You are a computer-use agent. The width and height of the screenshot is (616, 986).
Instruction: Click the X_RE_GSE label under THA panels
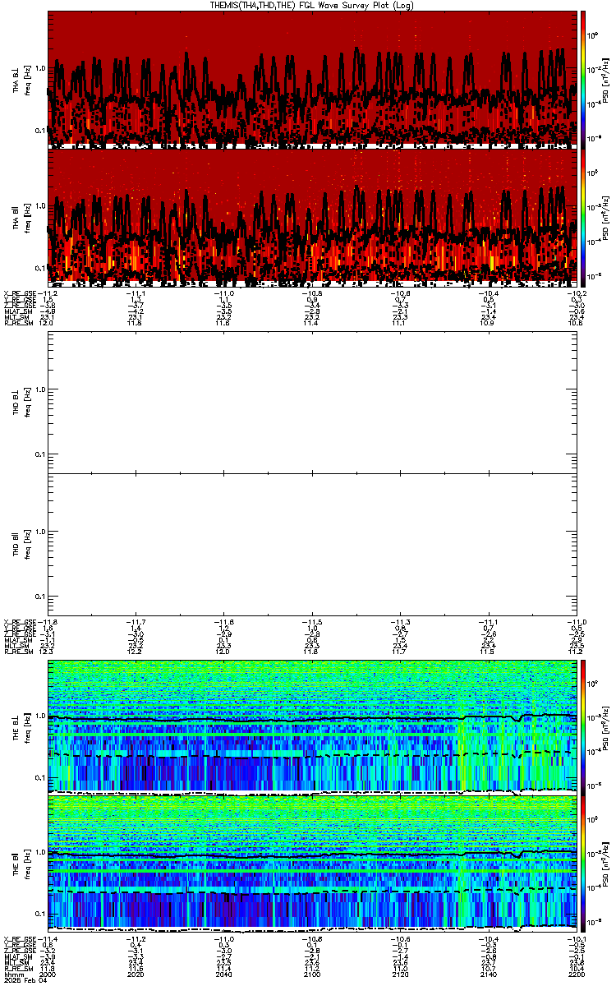pos(21,293)
